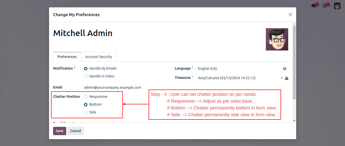
Task: Click the Timezone help question mark
Action: pyautogui.click(x=192, y=77)
